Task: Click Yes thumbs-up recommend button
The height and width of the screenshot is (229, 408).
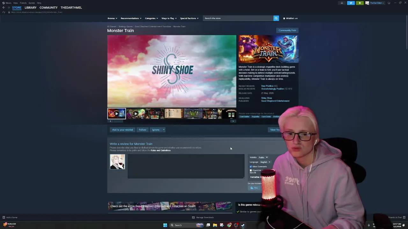Action: tap(254, 188)
